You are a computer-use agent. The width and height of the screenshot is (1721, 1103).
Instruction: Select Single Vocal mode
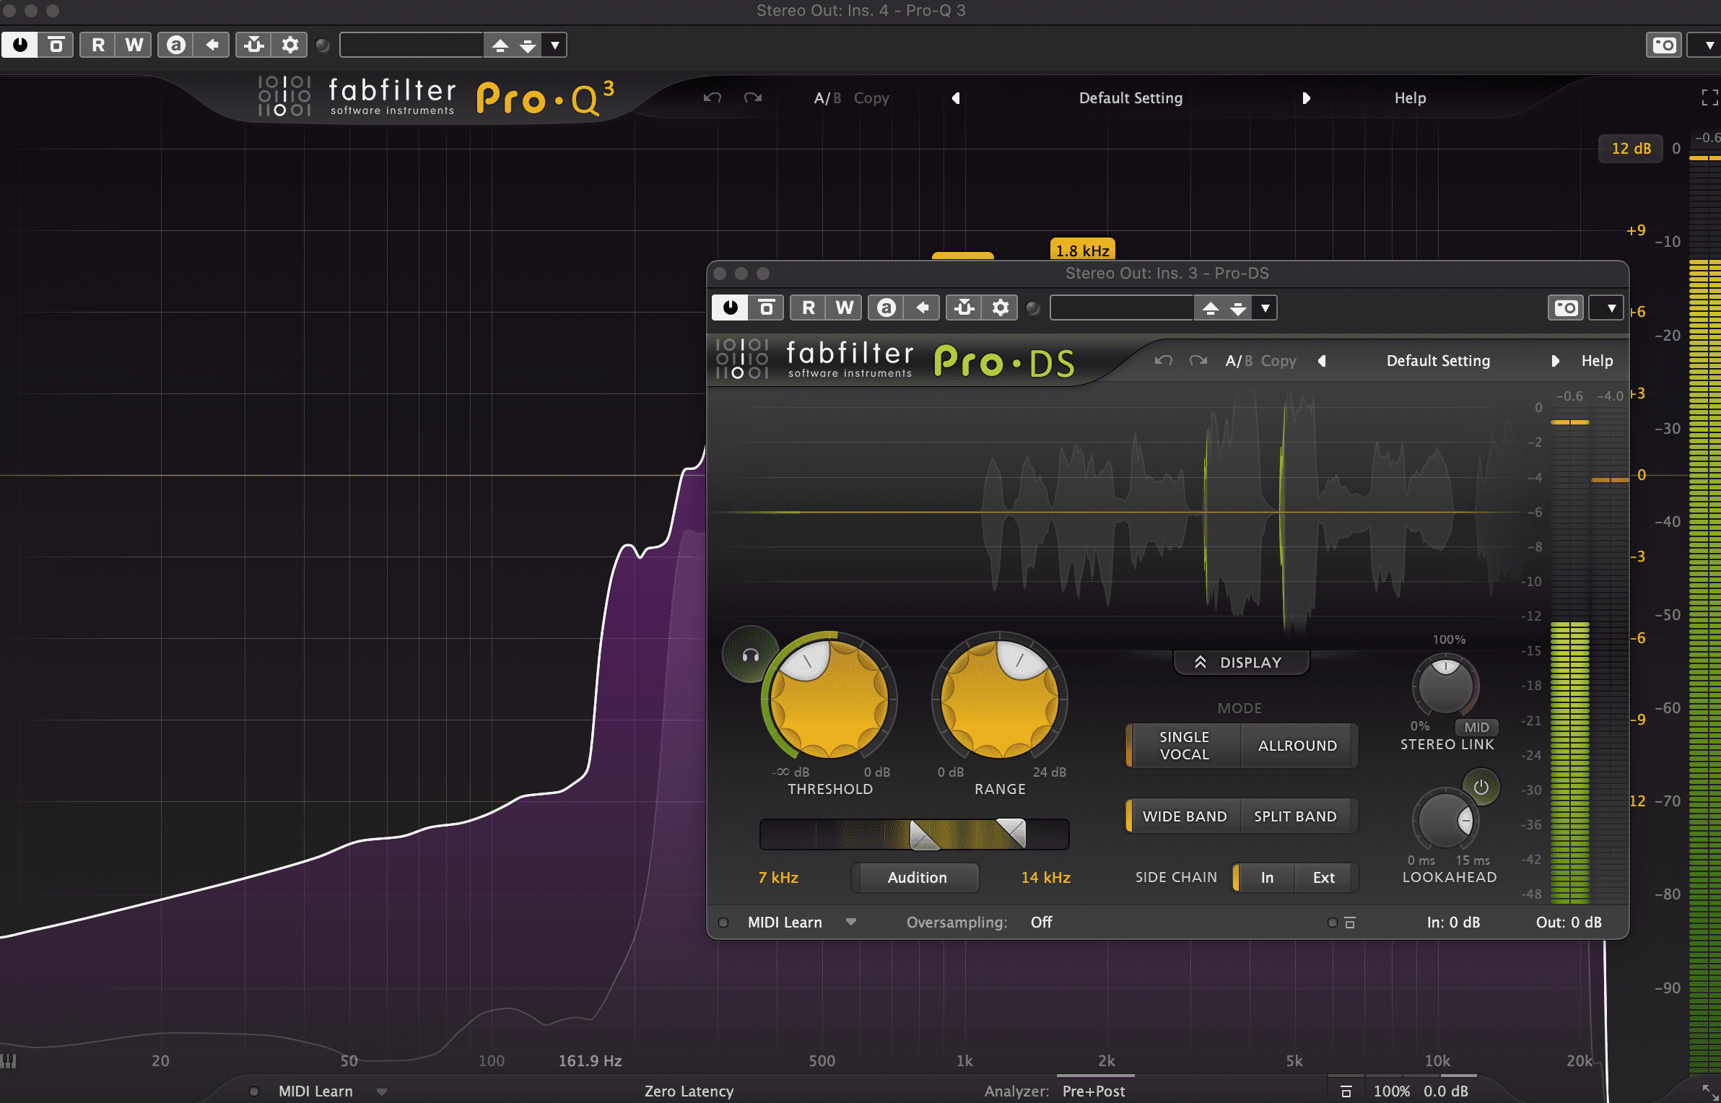tap(1184, 745)
